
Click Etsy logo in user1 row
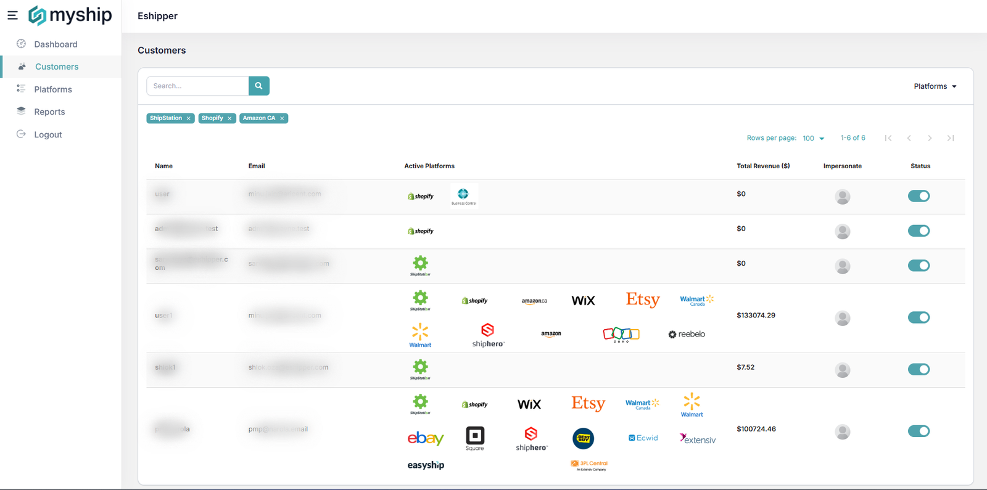(x=643, y=300)
